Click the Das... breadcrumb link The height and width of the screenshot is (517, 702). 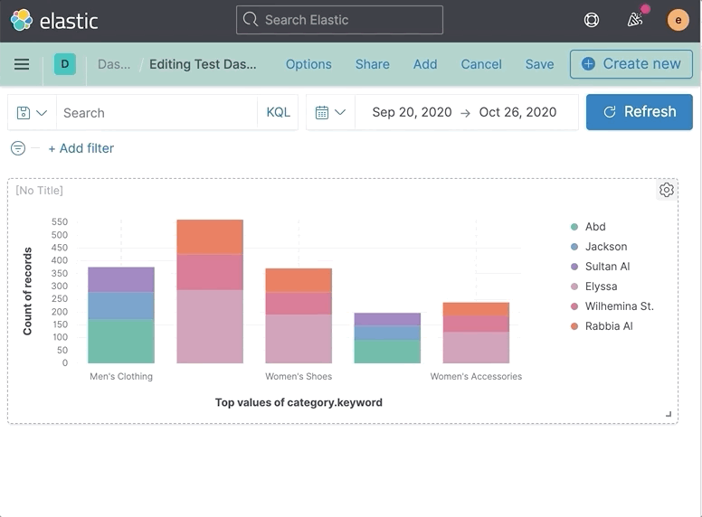click(114, 64)
